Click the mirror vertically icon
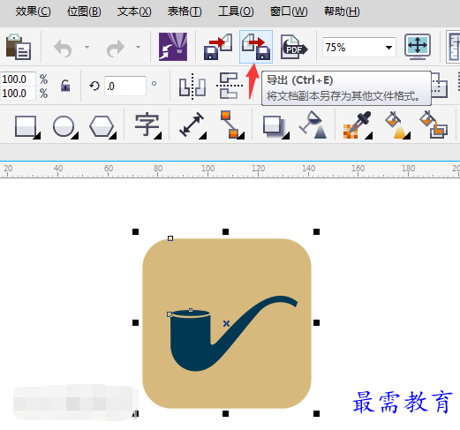The height and width of the screenshot is (430, 460). [x=230, y=86]
